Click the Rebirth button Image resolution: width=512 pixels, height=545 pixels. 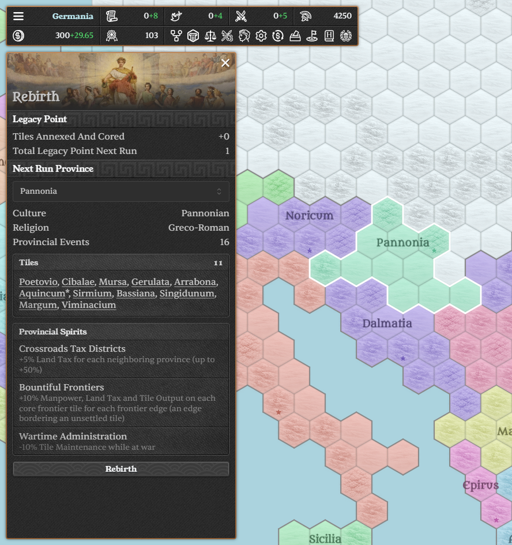click(x=121, y=469)
